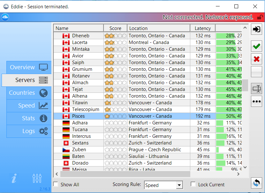Click the AirVPN cloud logo icon
Screen dimensions: 265x193
click(x=5, y=17)
